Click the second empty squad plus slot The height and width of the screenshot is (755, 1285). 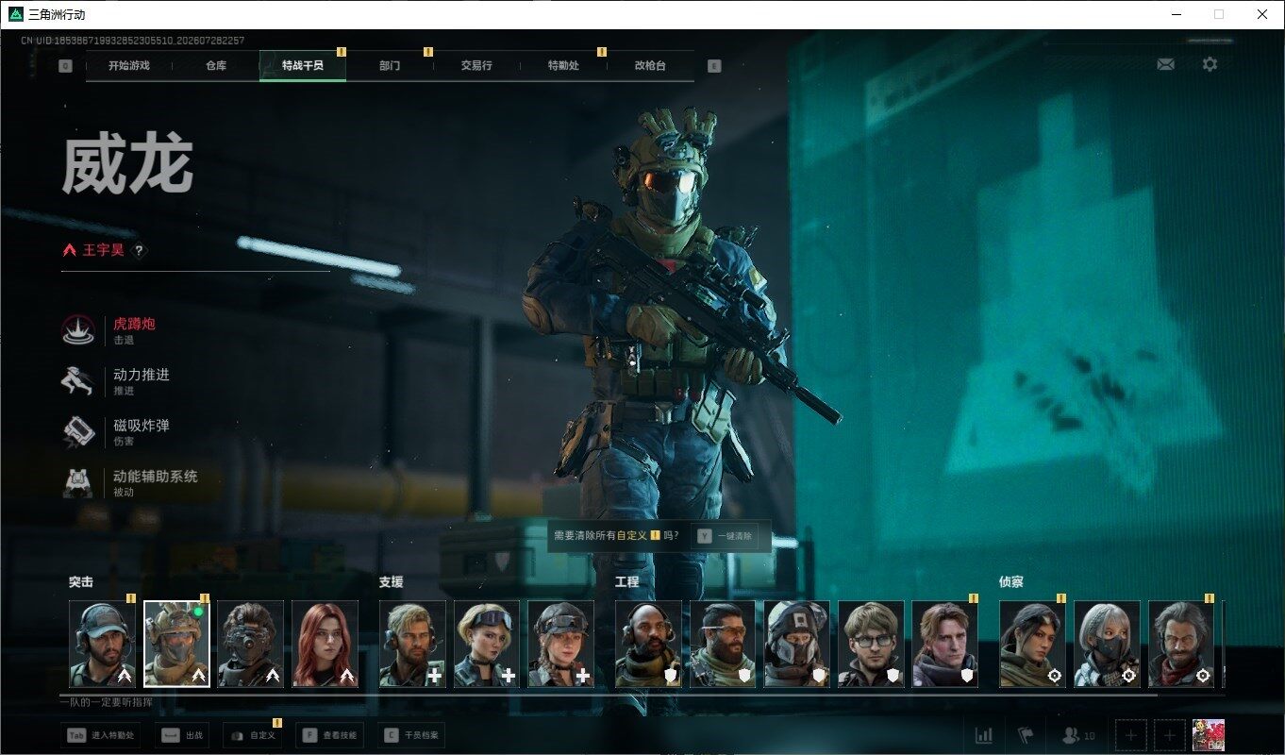point(1170,735)
